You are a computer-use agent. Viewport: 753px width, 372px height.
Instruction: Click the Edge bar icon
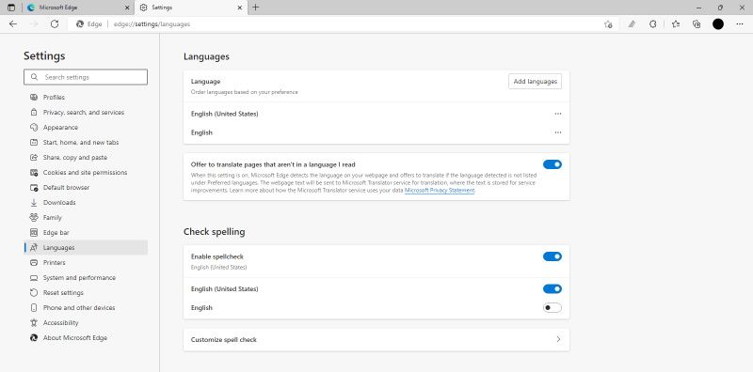[x=34, y=233]
